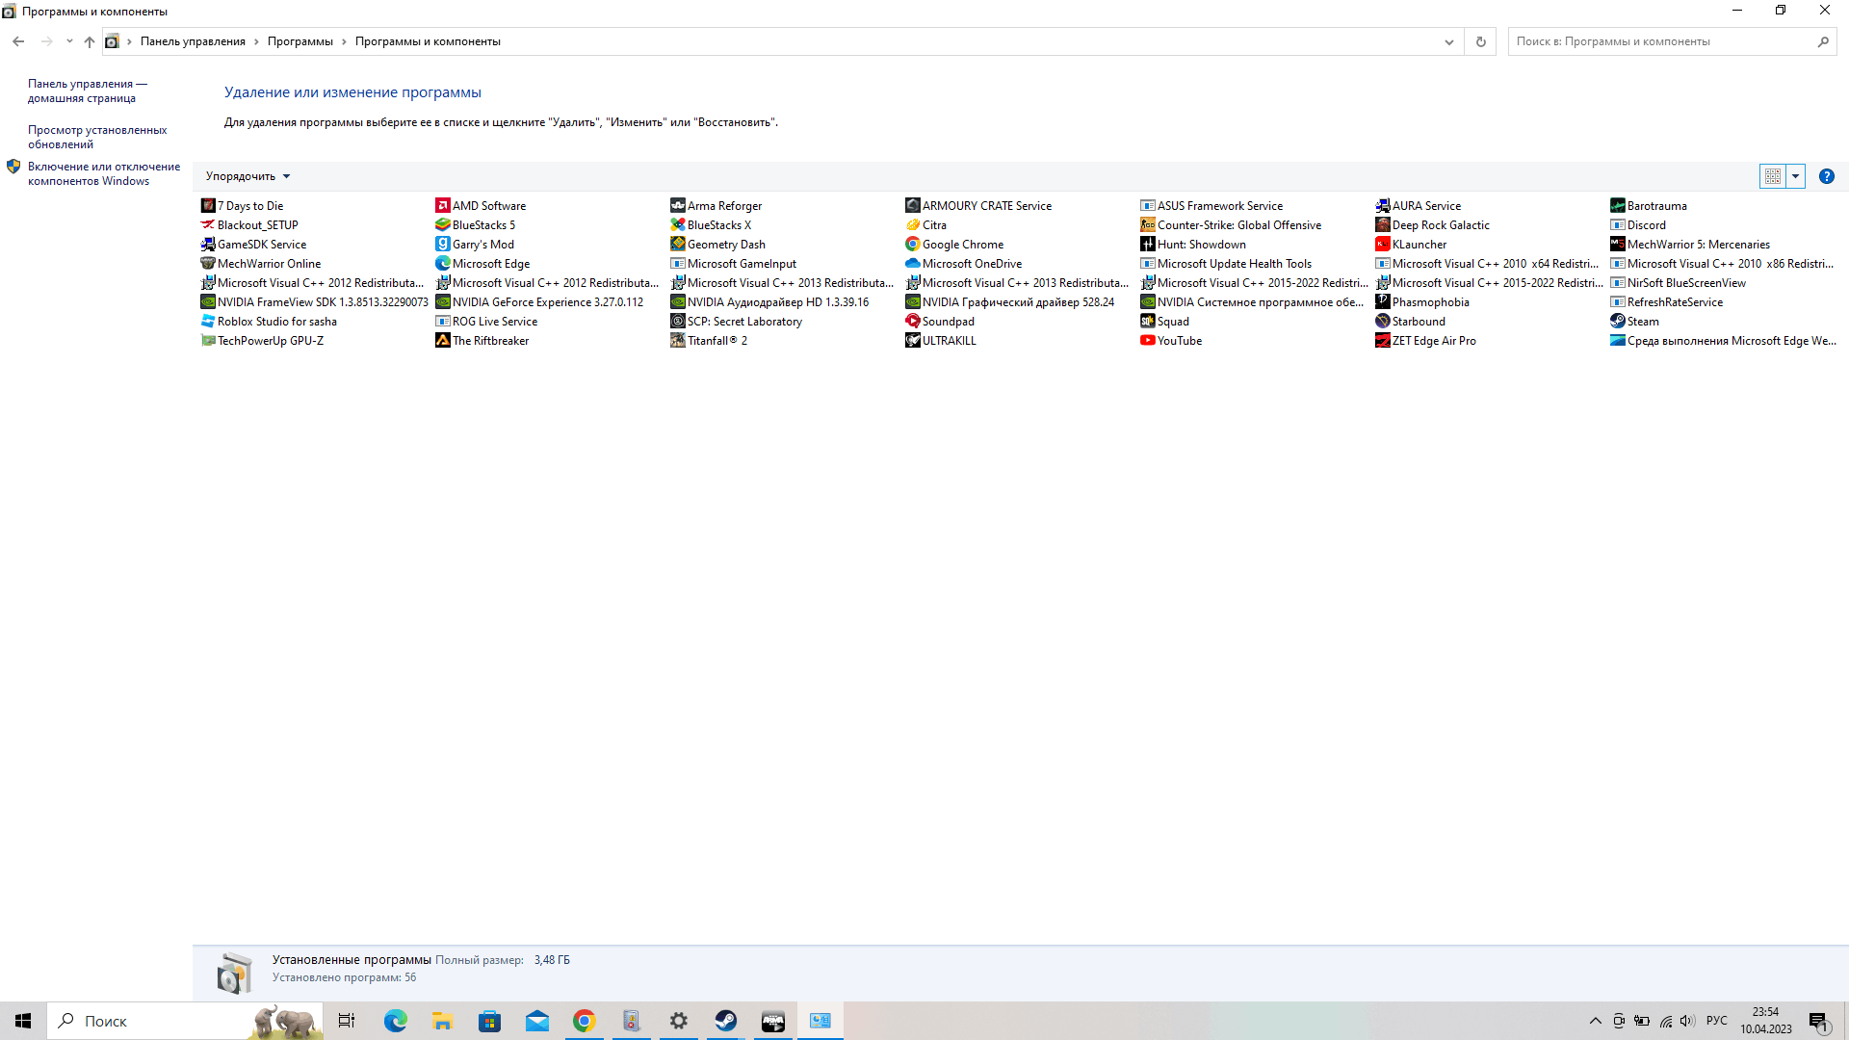Refresh the program list

pos(1481,41)
